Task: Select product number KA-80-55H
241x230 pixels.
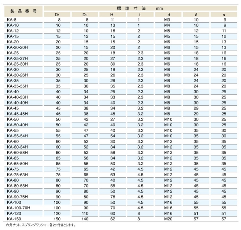Action: point(17,186)
